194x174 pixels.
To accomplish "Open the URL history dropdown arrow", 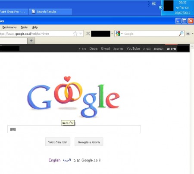I will 81,34.
